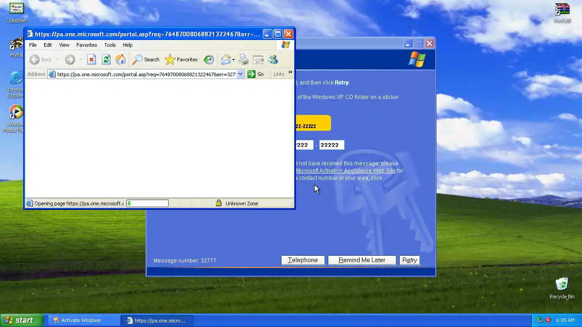Open the Forward button history dropdown arrow
The height and width of the screenshot is (327, 582).
(80, 59)
